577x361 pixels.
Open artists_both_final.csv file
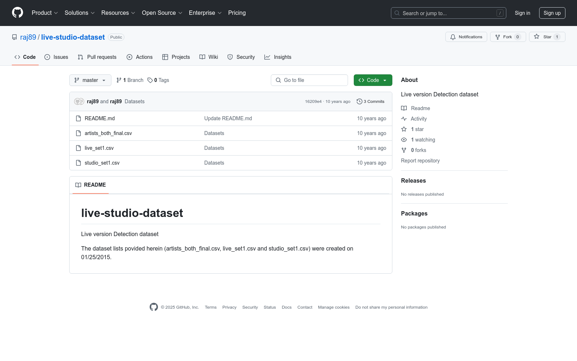(x=108, y=133)
